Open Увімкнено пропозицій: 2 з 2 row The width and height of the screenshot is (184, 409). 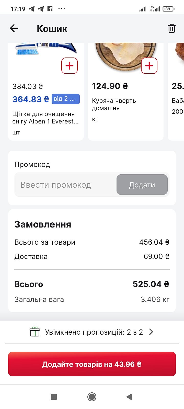point(94,332)
